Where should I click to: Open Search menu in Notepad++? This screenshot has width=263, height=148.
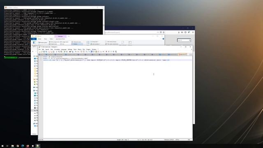47,49
